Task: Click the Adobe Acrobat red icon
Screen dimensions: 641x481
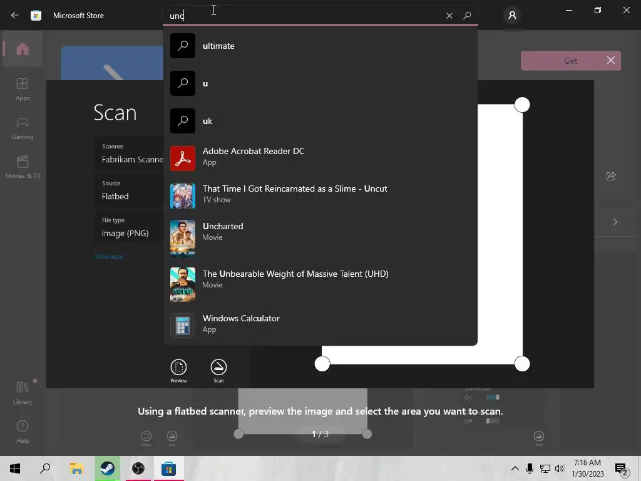Action: [x=183, y=158]
